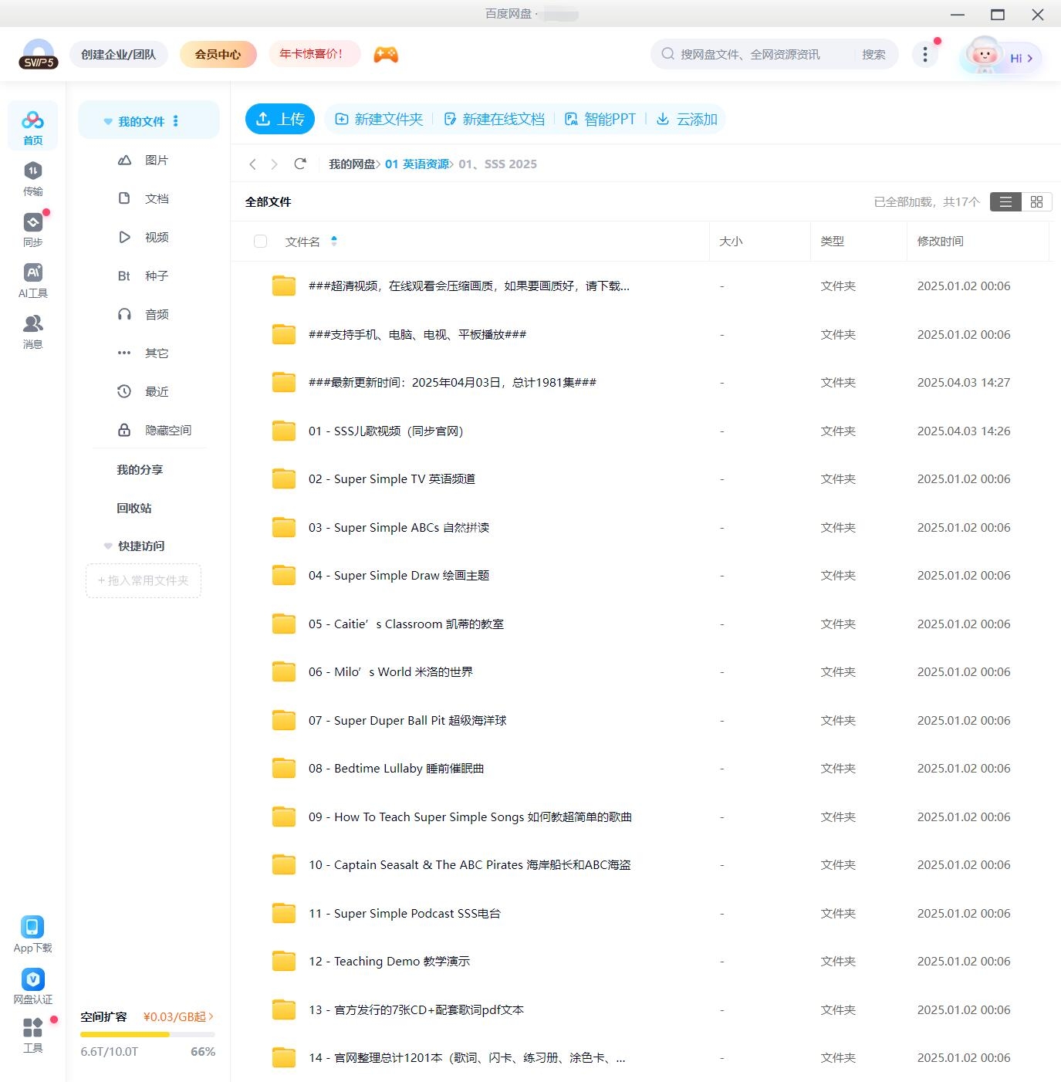Click 拖入常用文件夹 drop area
The image size is (1061, 1082).
144,580
